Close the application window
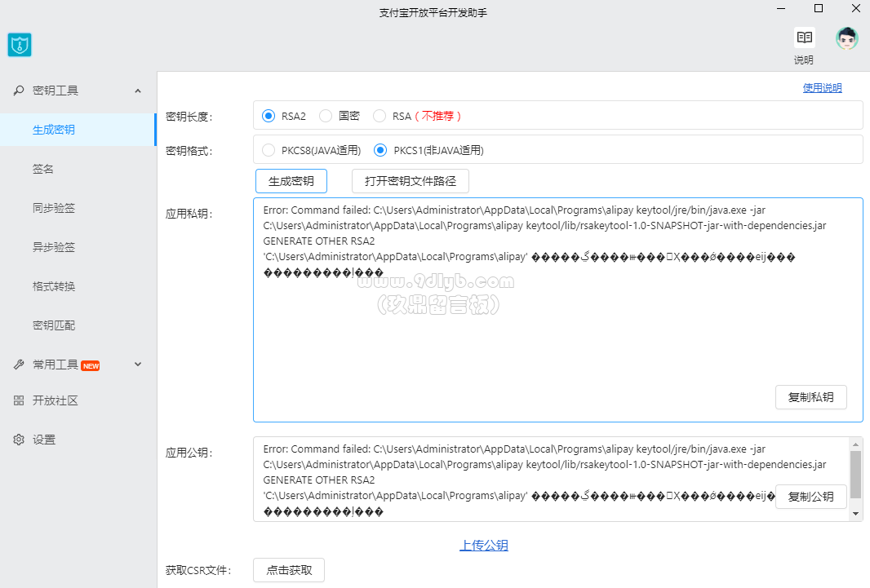Viewport: 870px width, 588px height. pyautogui.click(x=855, y=8)
